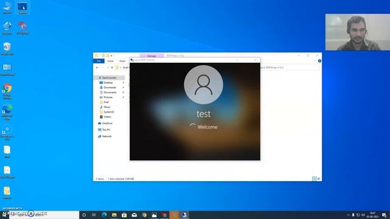This screenshot has width=390, height=219.
Task: Select the Microsoft Edge desktop shortcut
Action: 7,112
